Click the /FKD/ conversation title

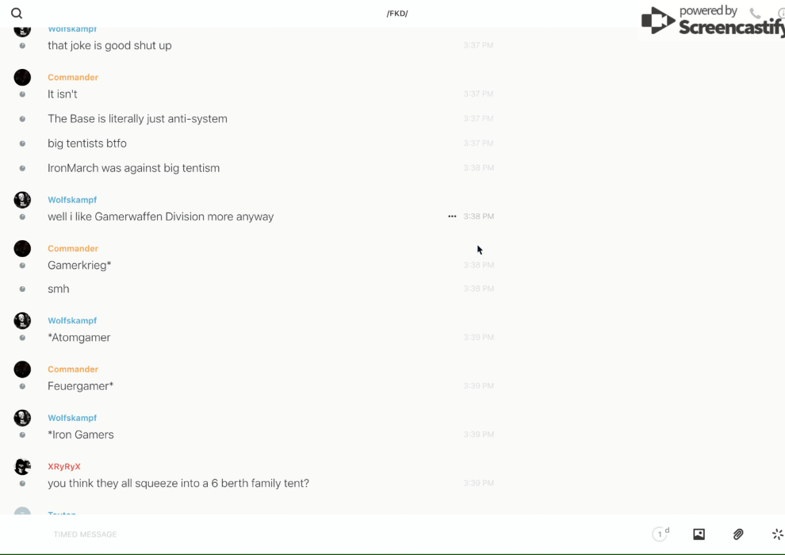tap(397, 13)
